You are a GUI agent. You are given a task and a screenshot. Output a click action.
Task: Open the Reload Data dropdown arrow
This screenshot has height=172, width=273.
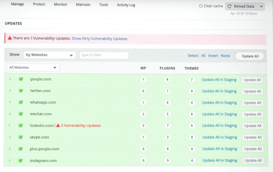coord(261,7)
